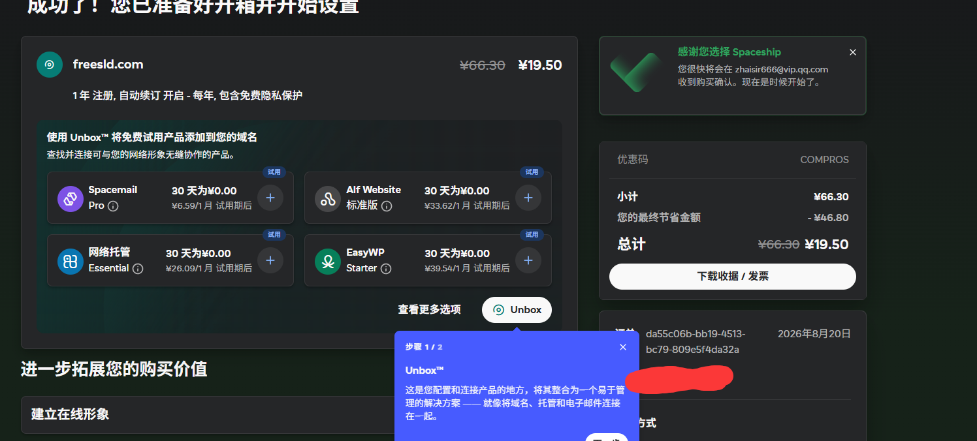Click the COMPROS promo code
This screenshot has height=441, width=977.
coord(825,160)
